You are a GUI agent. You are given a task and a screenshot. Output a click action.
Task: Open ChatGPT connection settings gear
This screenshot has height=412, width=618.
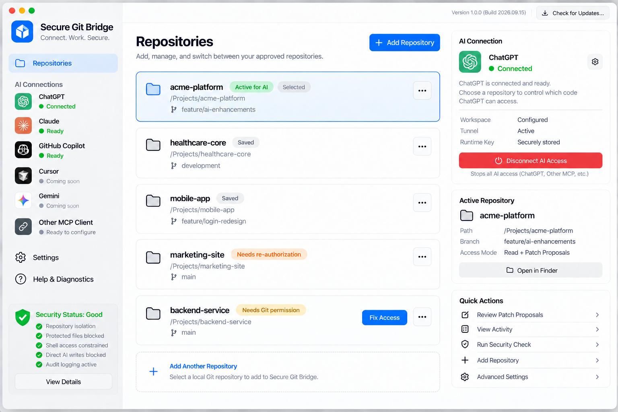click(x=595, y=62)
